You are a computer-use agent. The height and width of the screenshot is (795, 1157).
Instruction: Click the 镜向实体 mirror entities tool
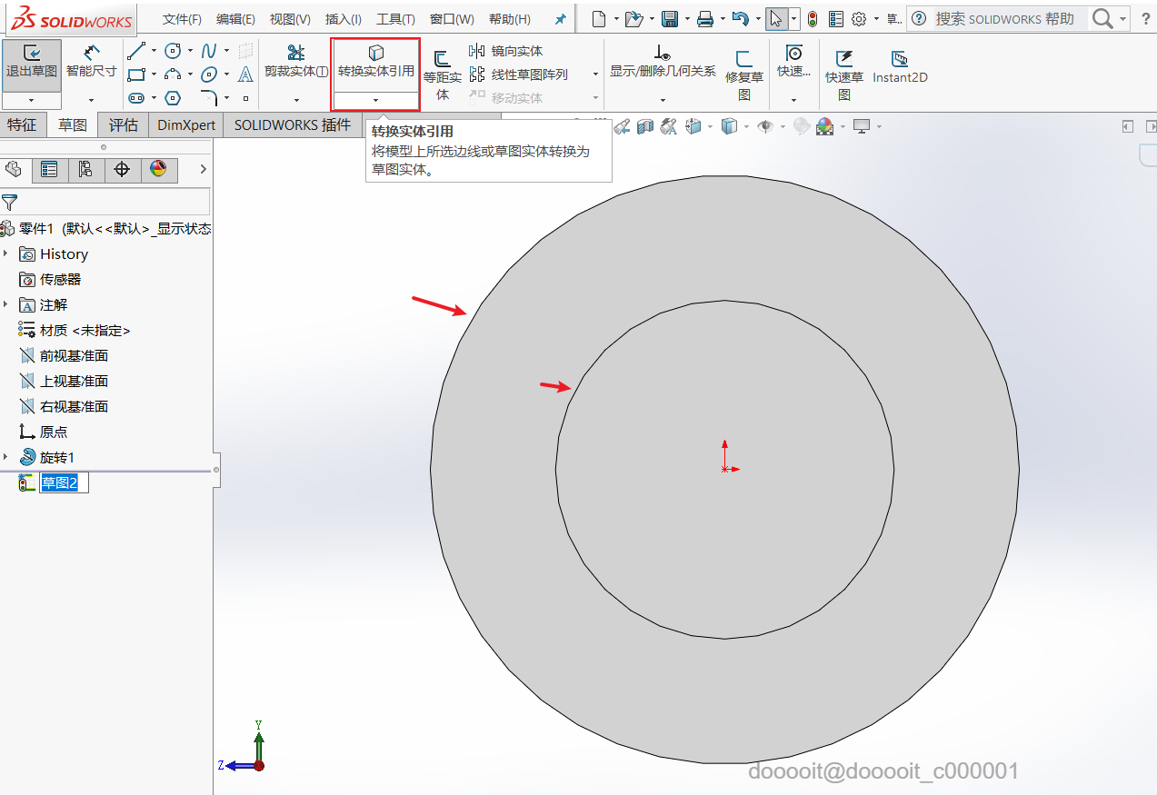pyautogui.click(x=506, y=51)
